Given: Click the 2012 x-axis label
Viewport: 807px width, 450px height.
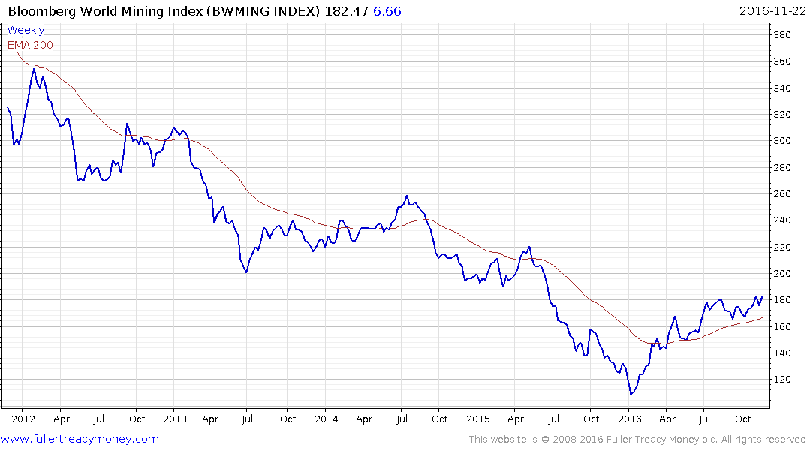Looking at the screenshot, I should (x=23, y=418).
